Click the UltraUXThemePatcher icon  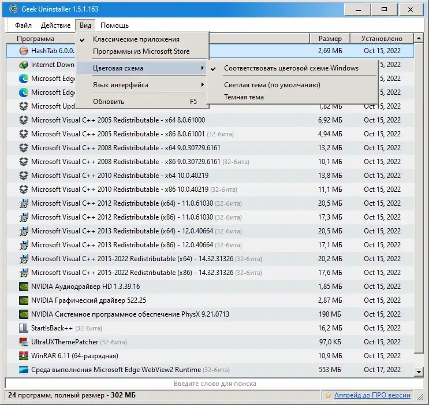[24, 342]
